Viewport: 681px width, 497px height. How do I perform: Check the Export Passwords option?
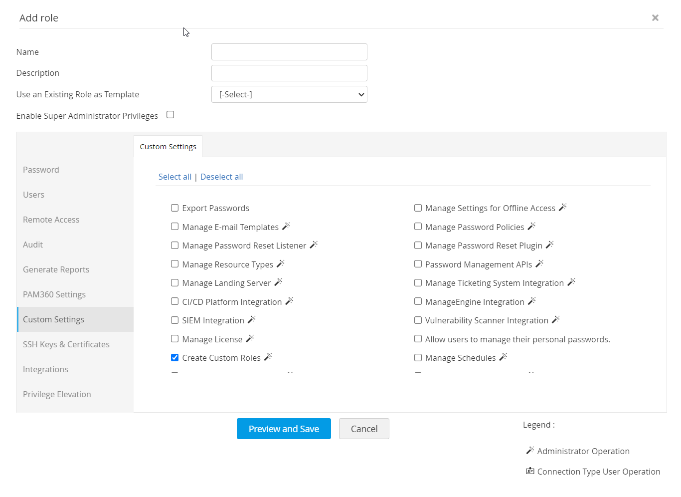[175, 208]
